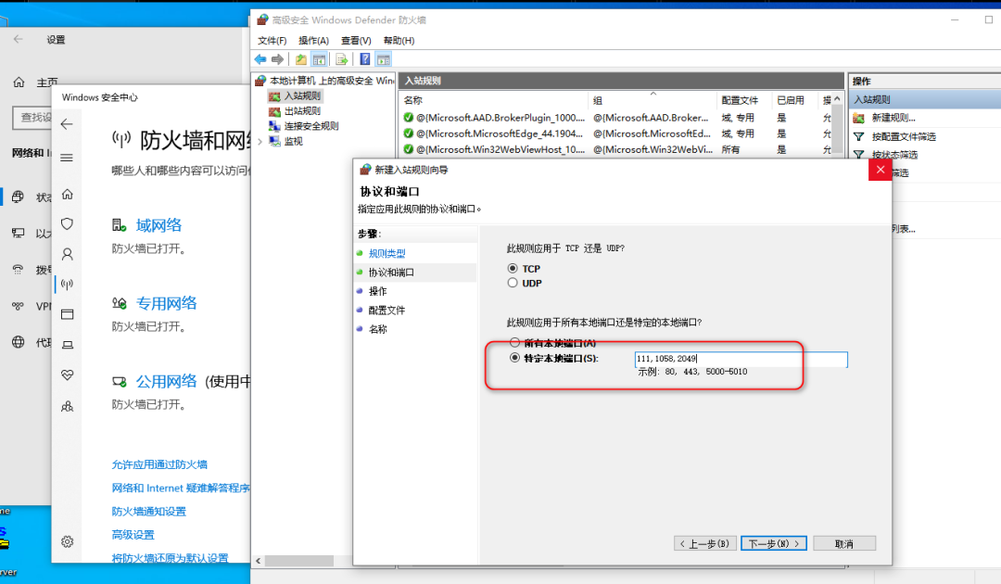The height and width of the screenshot is (584, 1001).
Task: Click 取消 button in wizard
Action: pos(844,544)
